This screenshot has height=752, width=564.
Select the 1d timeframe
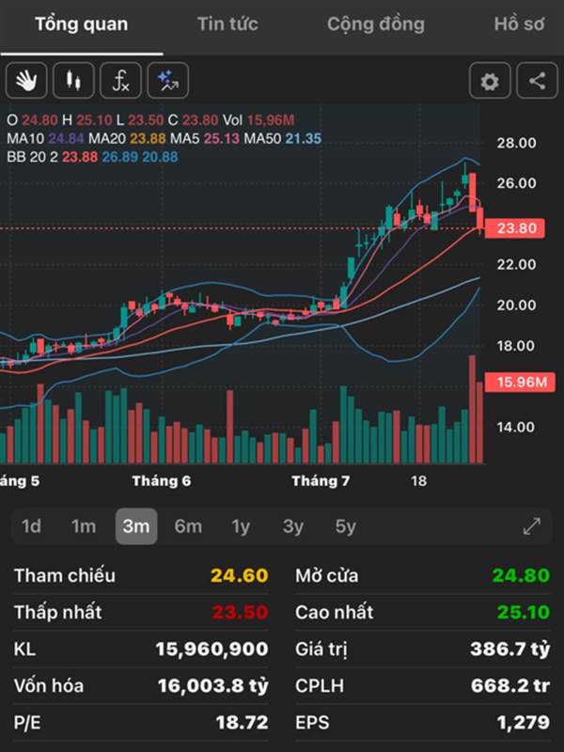tap(31, 526)
